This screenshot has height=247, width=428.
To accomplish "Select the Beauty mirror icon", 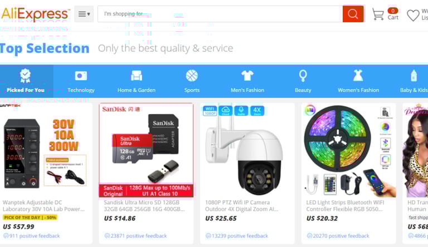I will (x=303, y=76).
